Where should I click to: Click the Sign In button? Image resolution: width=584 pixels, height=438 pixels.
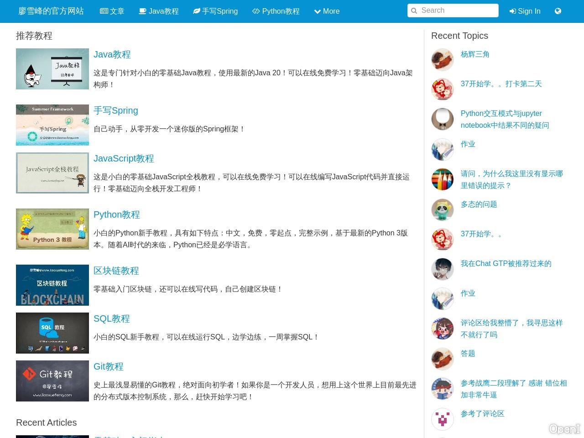click(525, 11)
